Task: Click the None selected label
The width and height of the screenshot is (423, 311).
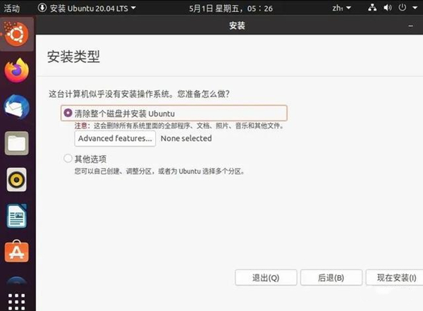Action: [186, 138]
